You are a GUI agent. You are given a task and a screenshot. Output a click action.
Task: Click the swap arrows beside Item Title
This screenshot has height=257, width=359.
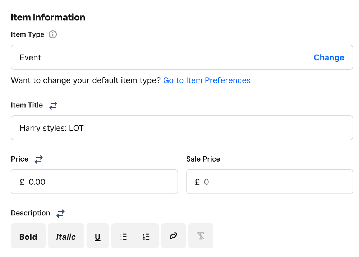(53, 106)
